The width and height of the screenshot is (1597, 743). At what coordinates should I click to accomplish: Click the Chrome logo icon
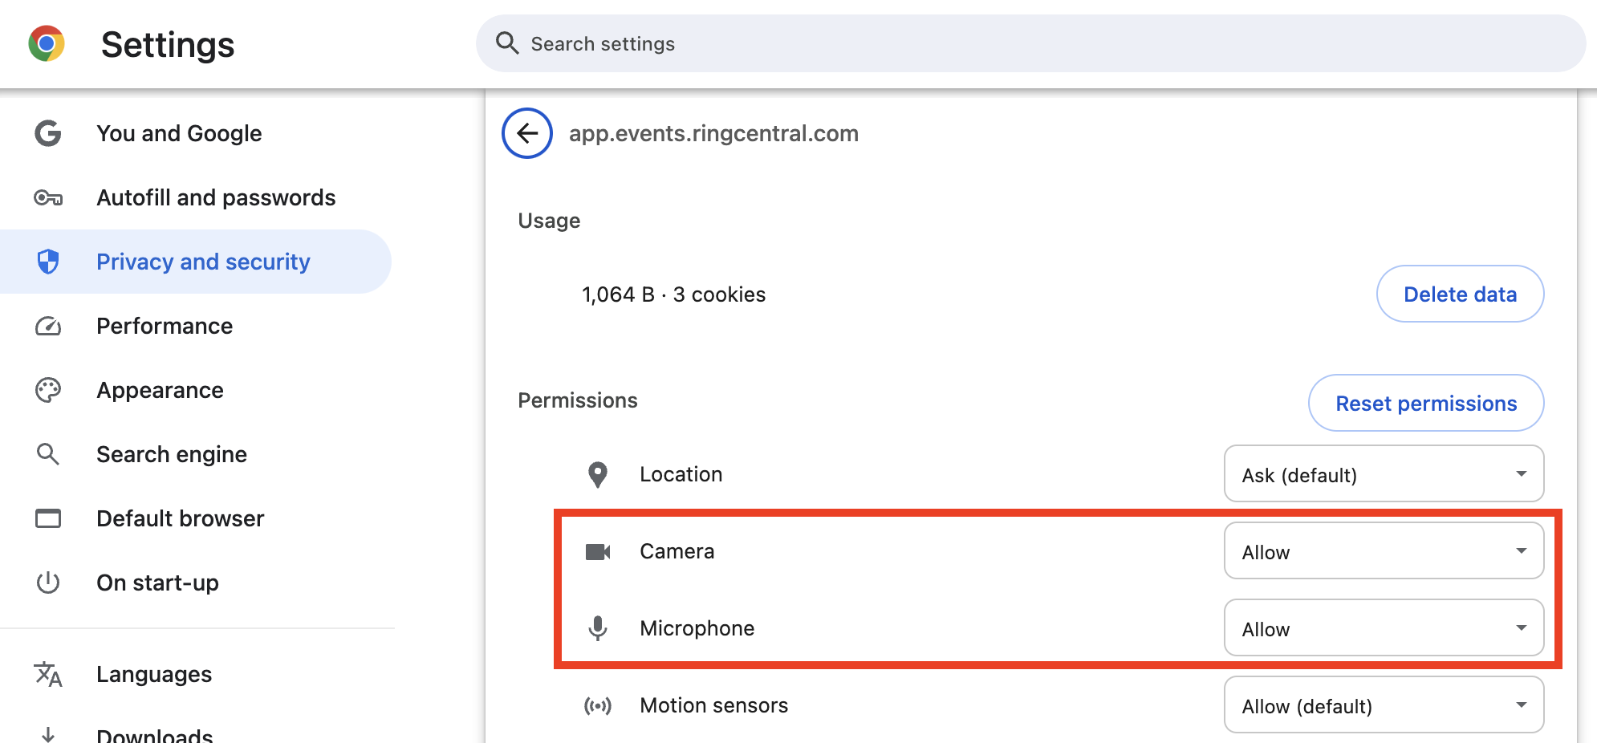click(47, 43)
